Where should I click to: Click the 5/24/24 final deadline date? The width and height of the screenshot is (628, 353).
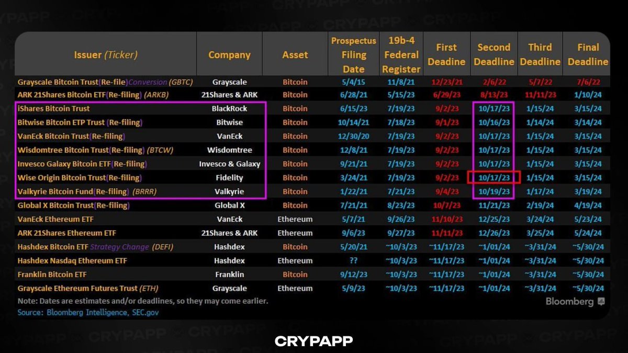(588, 233)
